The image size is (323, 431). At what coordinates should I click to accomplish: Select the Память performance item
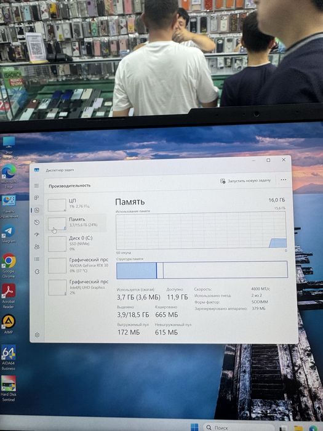[77, 223]
